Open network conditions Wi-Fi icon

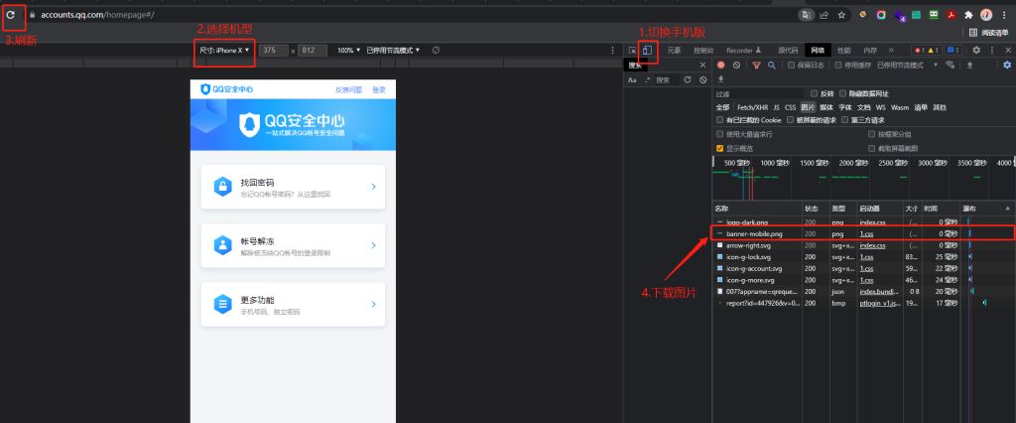coord(951,65)
